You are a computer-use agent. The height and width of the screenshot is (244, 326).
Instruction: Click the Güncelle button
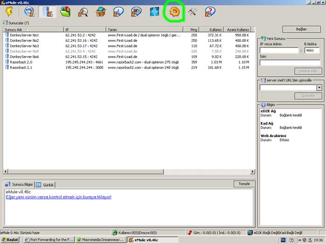tap(308, 96)
